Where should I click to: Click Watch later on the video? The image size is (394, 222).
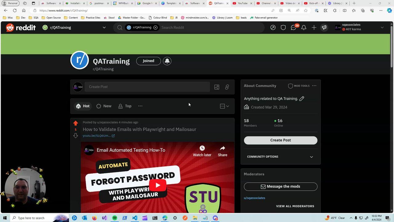pyautogui.click(x=202, y=151)
